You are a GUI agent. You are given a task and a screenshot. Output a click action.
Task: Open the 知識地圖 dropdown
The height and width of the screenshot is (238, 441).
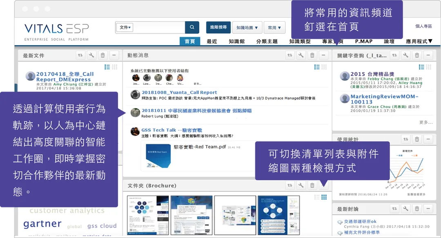tap(247, 27)
